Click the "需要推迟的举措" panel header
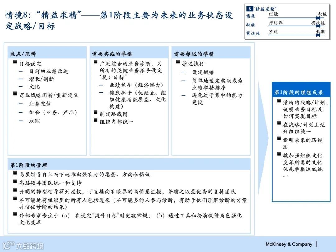The image size is (336, 252). pyautogui.click(x=211, y=53)
